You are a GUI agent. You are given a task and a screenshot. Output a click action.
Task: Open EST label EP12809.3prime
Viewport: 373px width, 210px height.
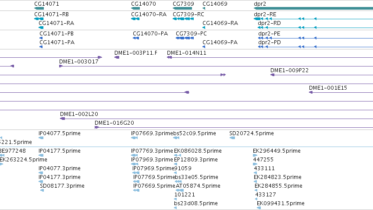[196, 159]
